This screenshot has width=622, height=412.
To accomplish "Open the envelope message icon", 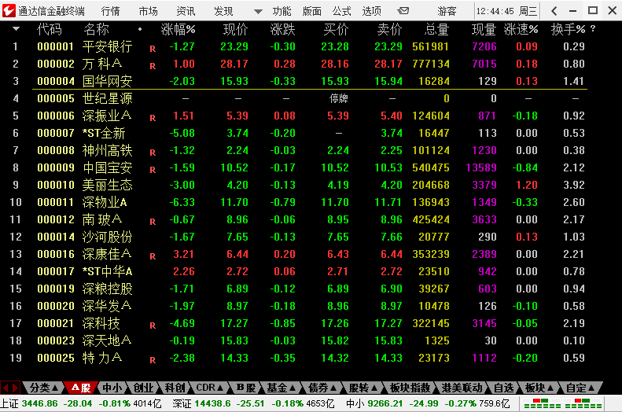I will 403,11.
